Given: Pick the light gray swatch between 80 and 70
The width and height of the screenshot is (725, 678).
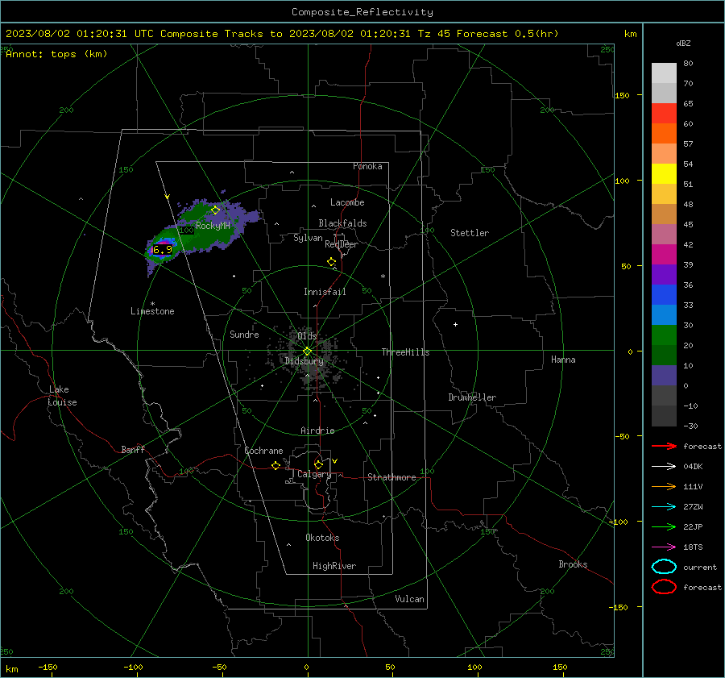Looking at the screenshot, I should pyautogui.click(x=664, y=73).
